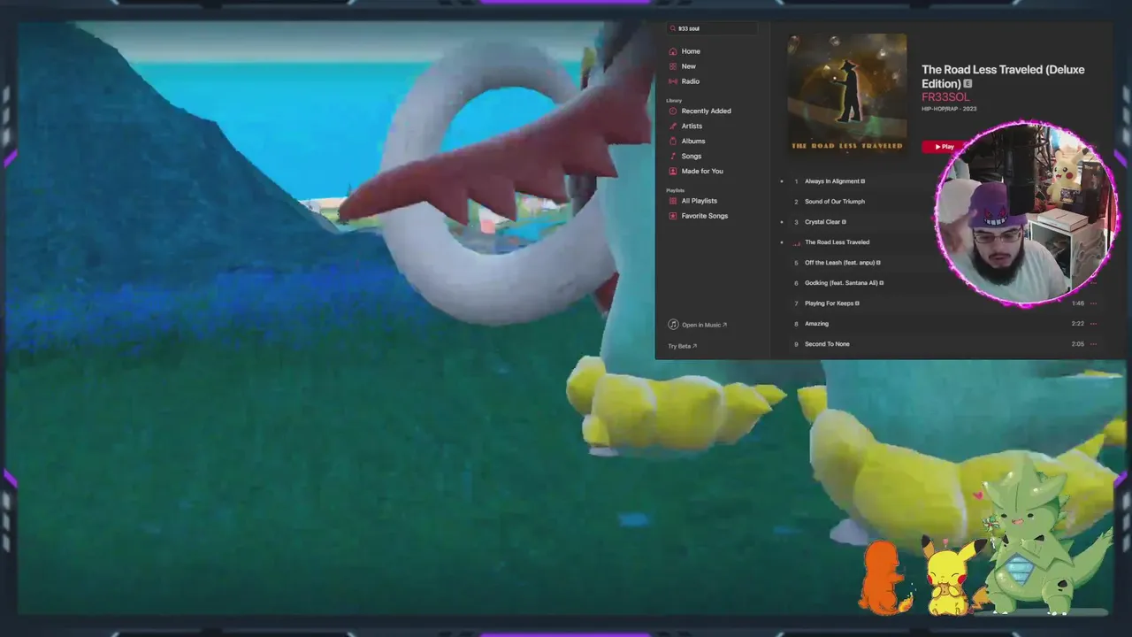
Task: Select Artists in Library
Action: [692, 126]
